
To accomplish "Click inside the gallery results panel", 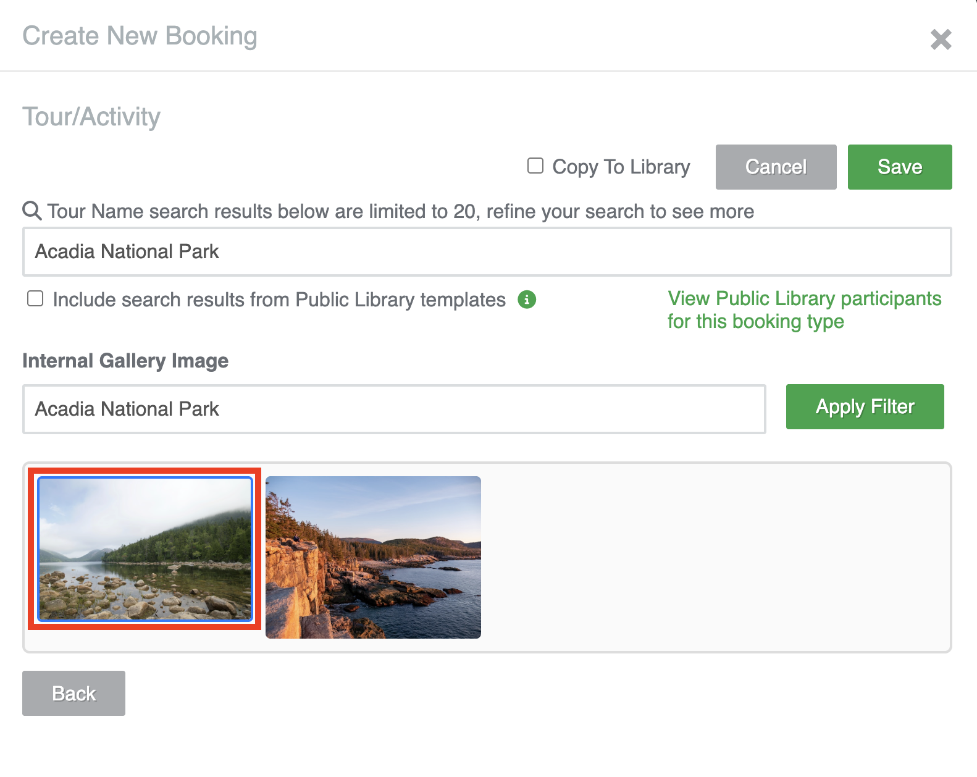I will (679, 556).
